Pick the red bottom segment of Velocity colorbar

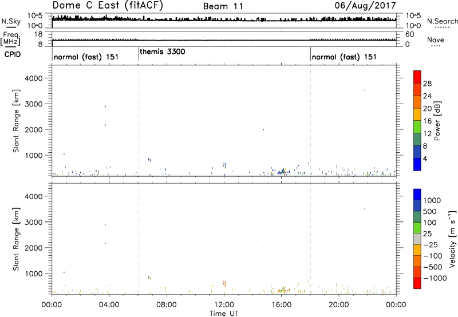[x=417, y=283]
